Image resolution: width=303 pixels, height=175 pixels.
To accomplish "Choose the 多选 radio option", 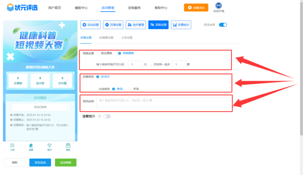I will [130, 89].
